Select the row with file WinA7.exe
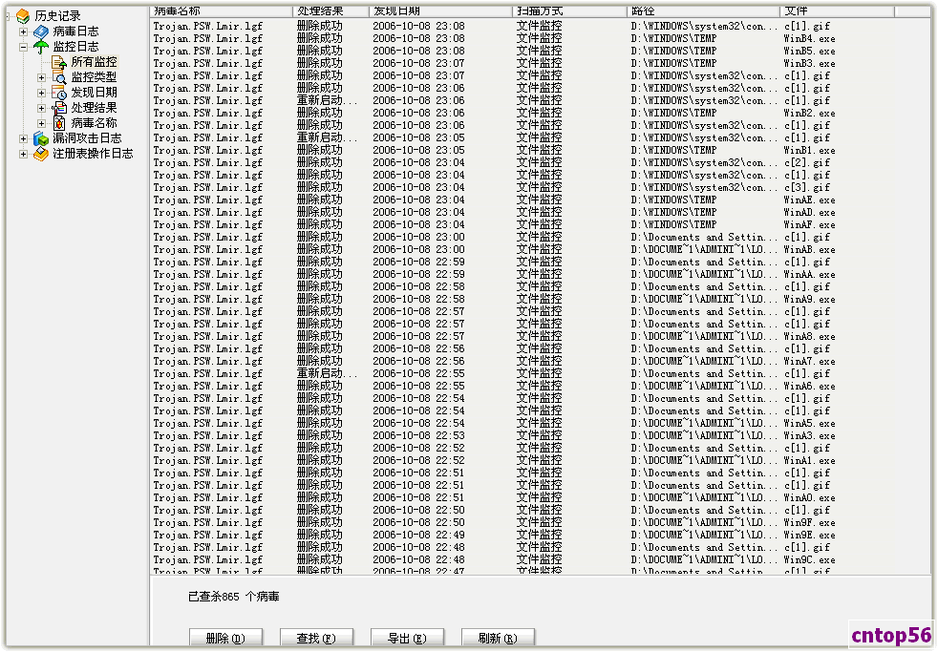938x652 pixels. (541, 362)
